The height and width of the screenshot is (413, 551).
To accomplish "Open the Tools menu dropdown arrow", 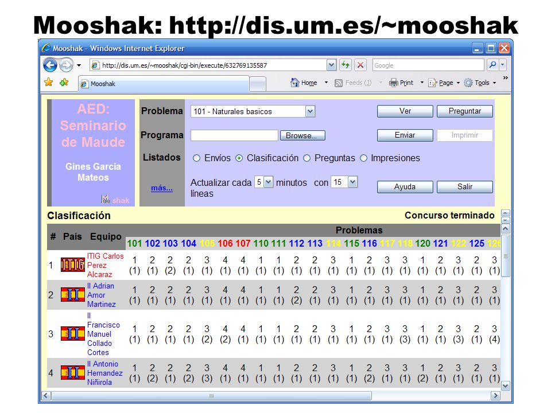I will point(494,83).
